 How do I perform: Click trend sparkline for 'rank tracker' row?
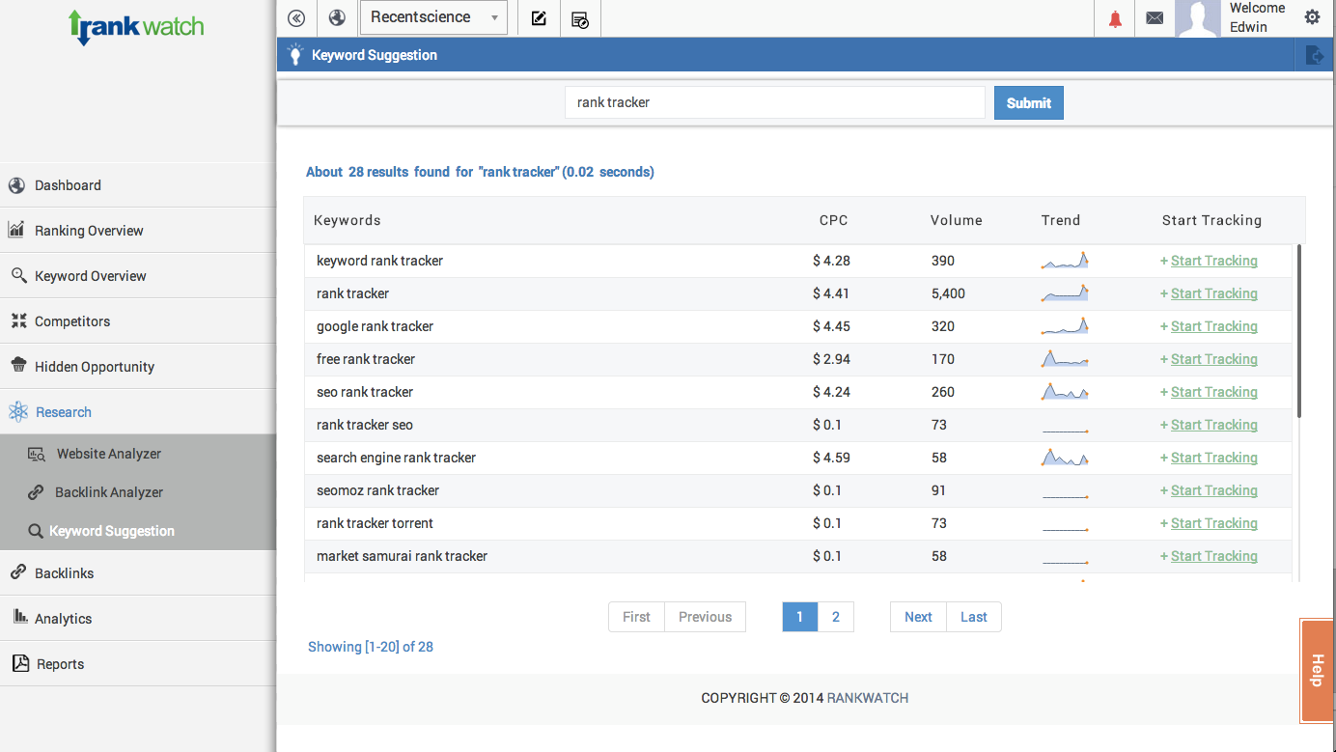(1065, 293)
